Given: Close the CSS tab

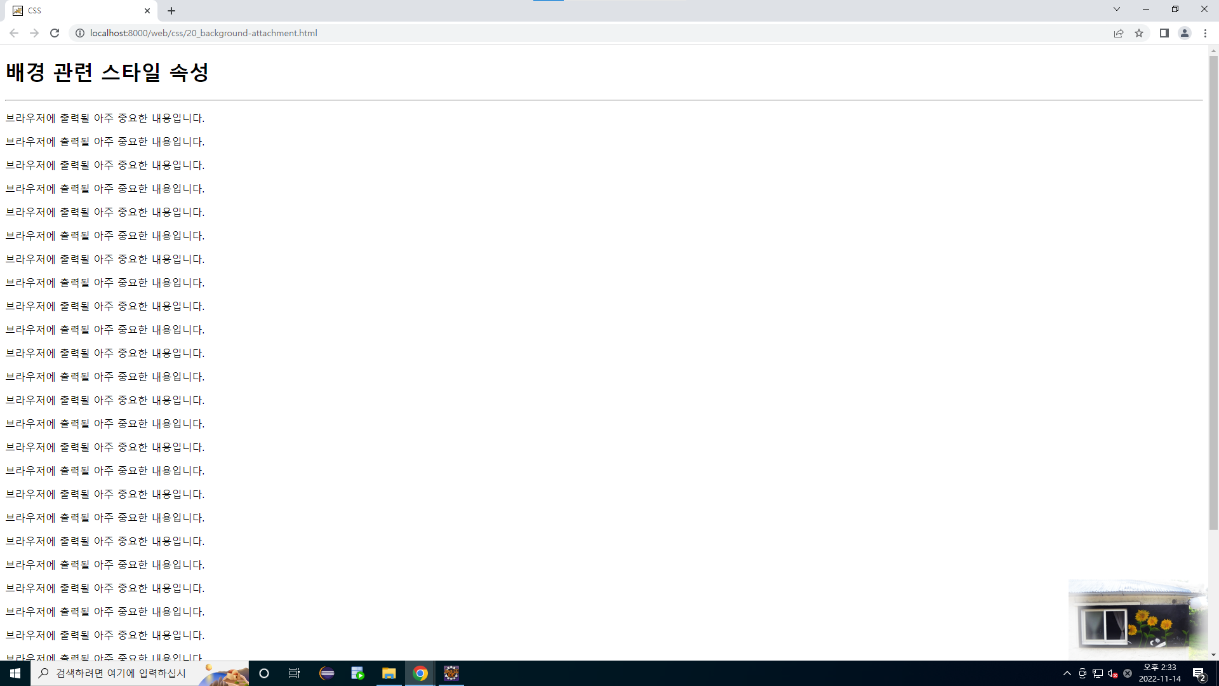Looking at the screenshot, I should tap(147, 11).
